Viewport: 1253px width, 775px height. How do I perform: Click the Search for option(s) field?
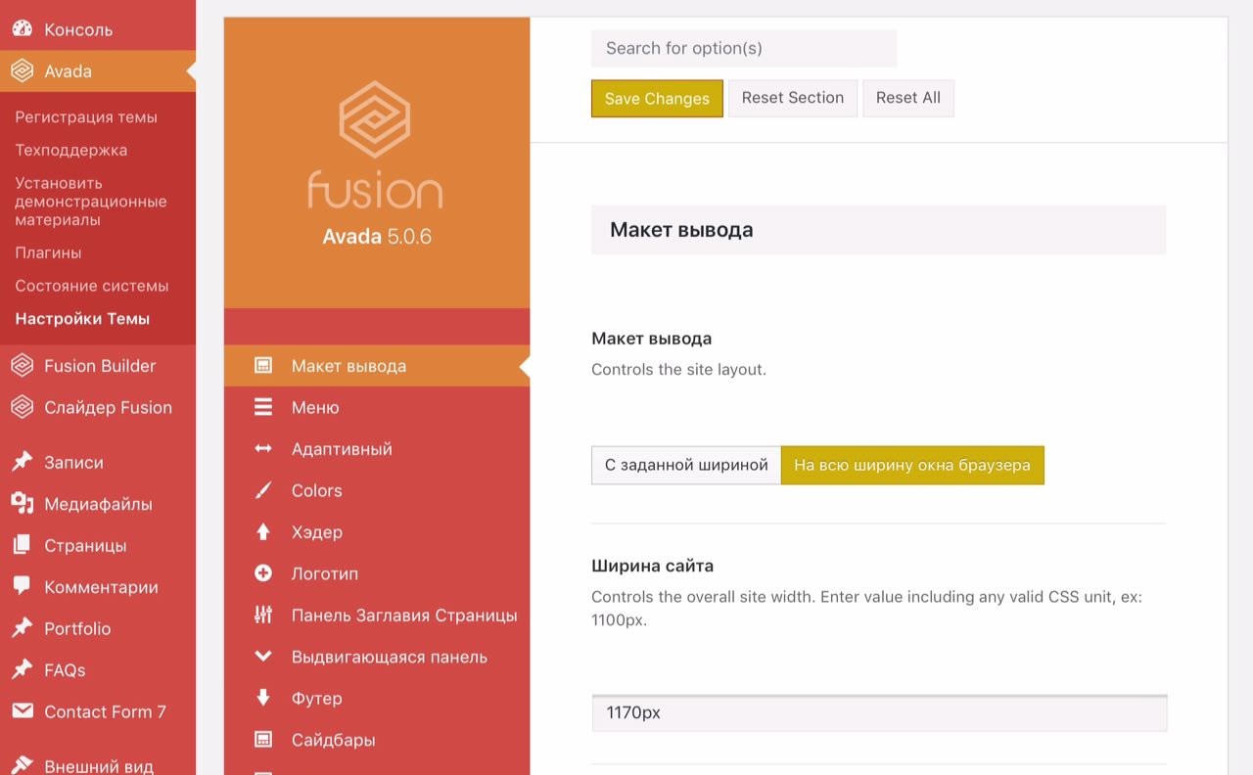(744, 48)
